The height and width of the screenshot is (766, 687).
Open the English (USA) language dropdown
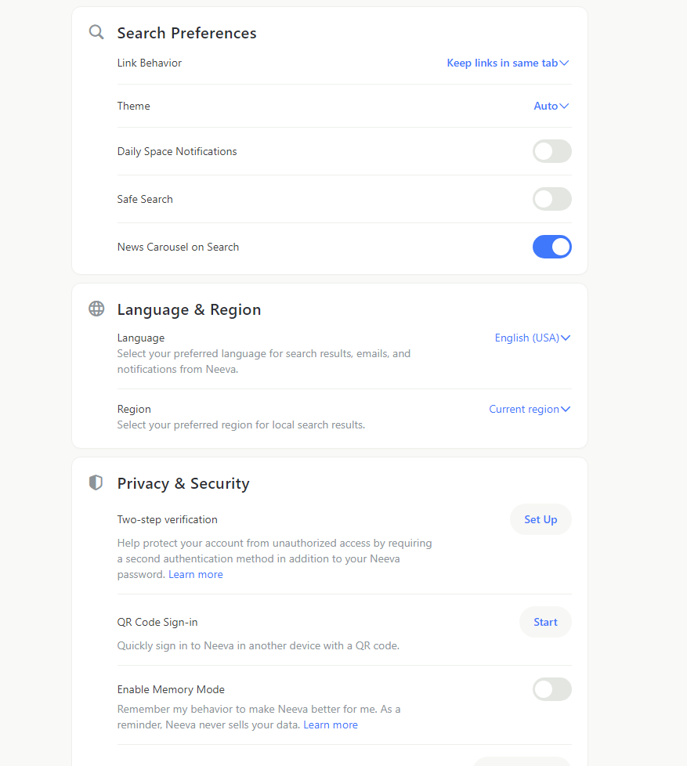click(x=533, y=338)
